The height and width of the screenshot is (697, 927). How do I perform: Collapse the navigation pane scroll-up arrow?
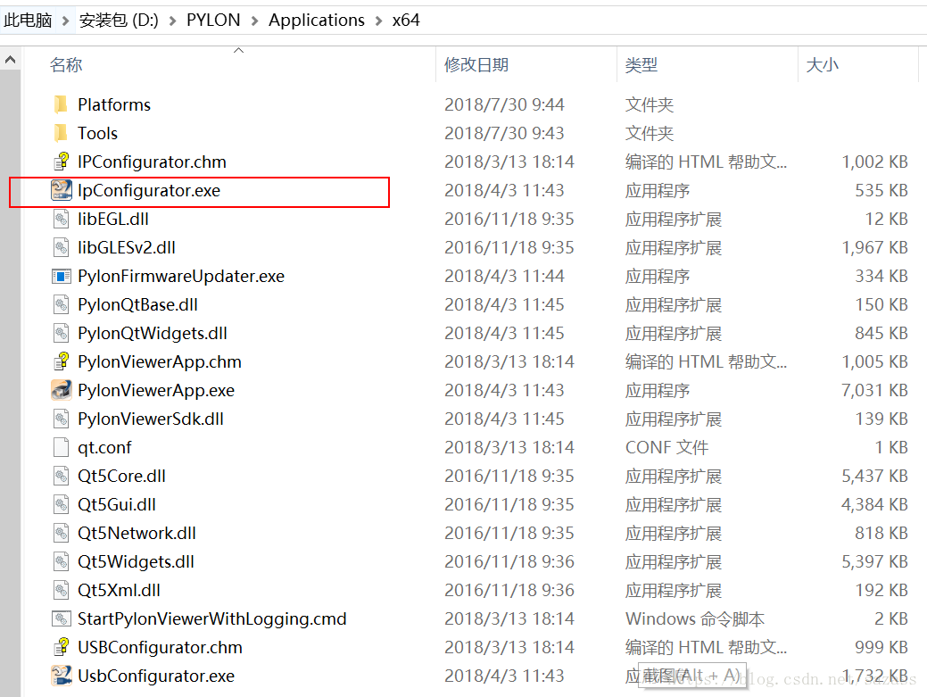[x=10, y=60]
